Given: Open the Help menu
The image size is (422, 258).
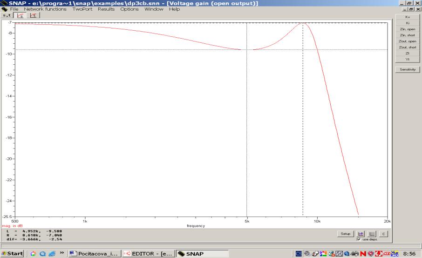Looking at the screenshot, I should coord(174,9).
